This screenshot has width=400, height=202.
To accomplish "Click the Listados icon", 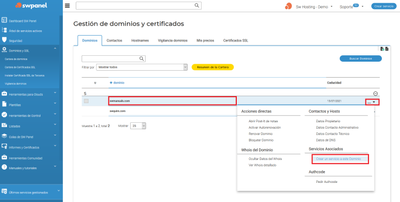I will click(4, 125).
